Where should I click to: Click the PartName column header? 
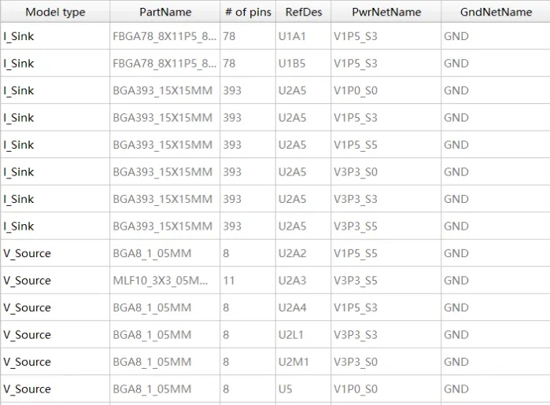tap(165, 12)
